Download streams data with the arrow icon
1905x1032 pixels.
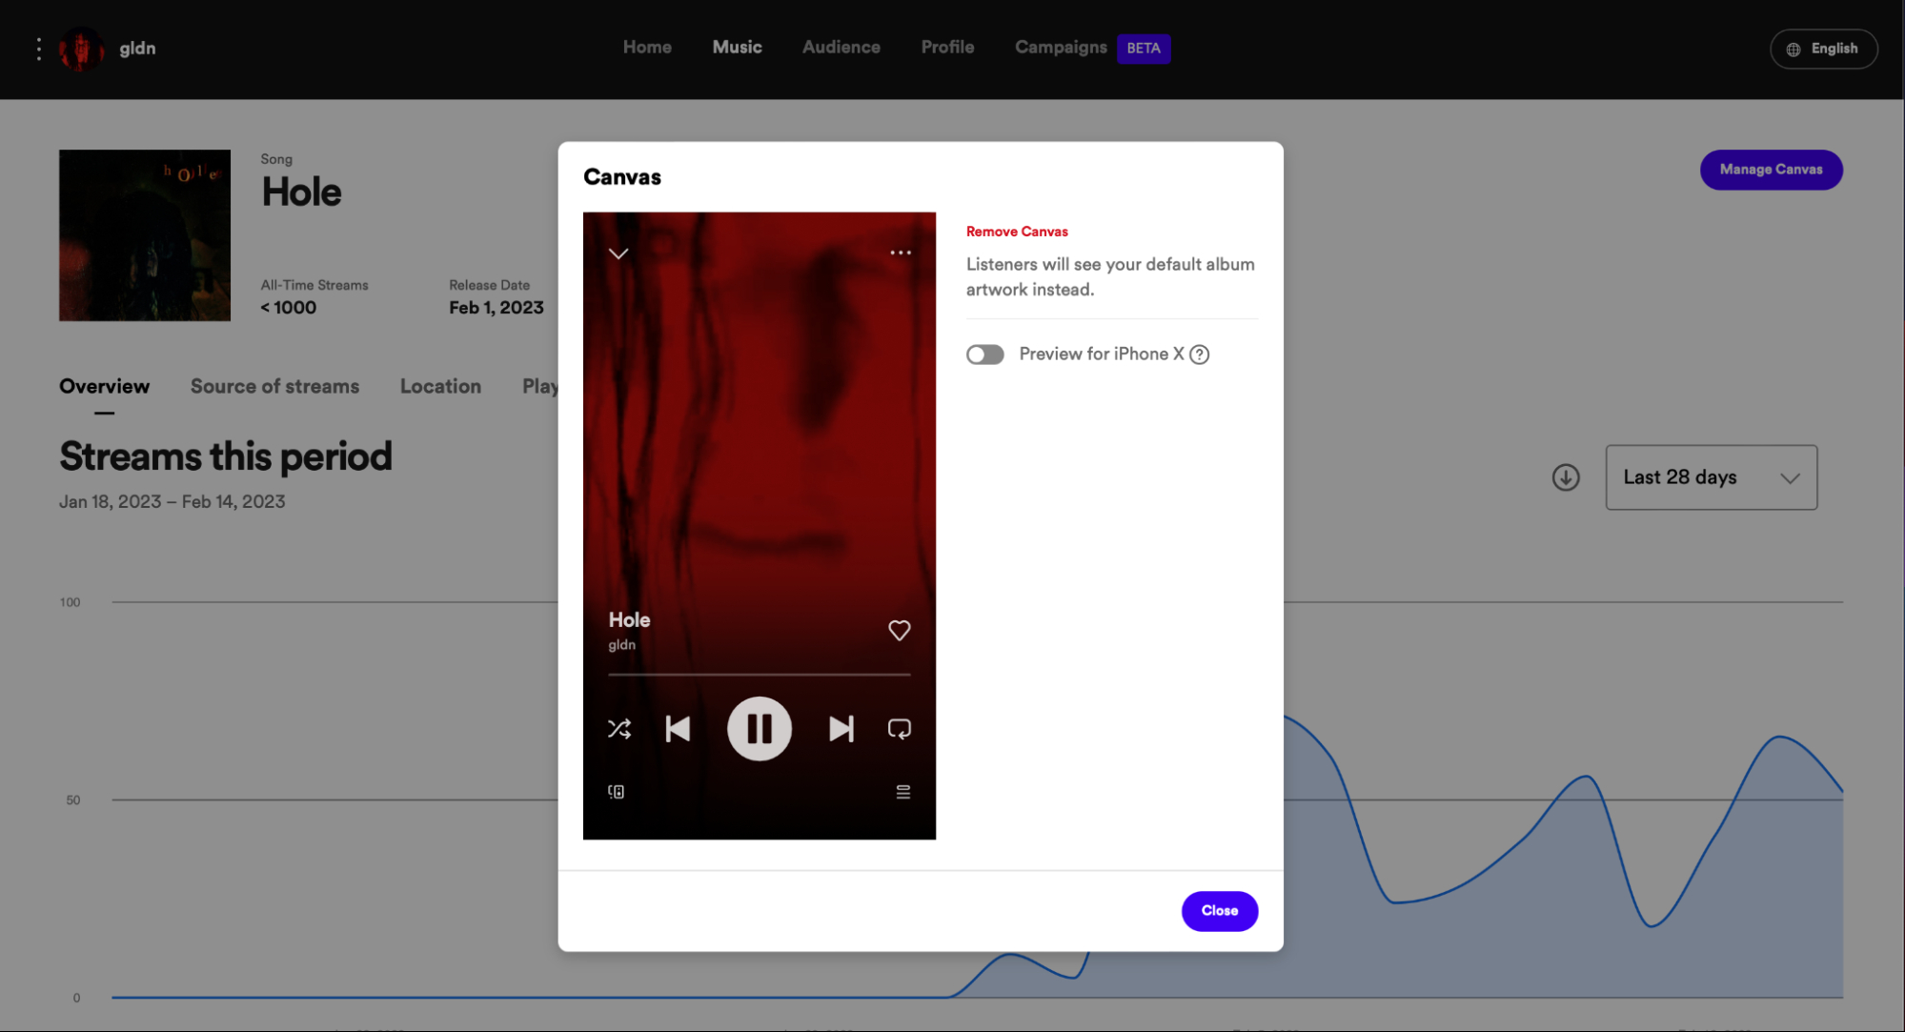(1566, 477)
